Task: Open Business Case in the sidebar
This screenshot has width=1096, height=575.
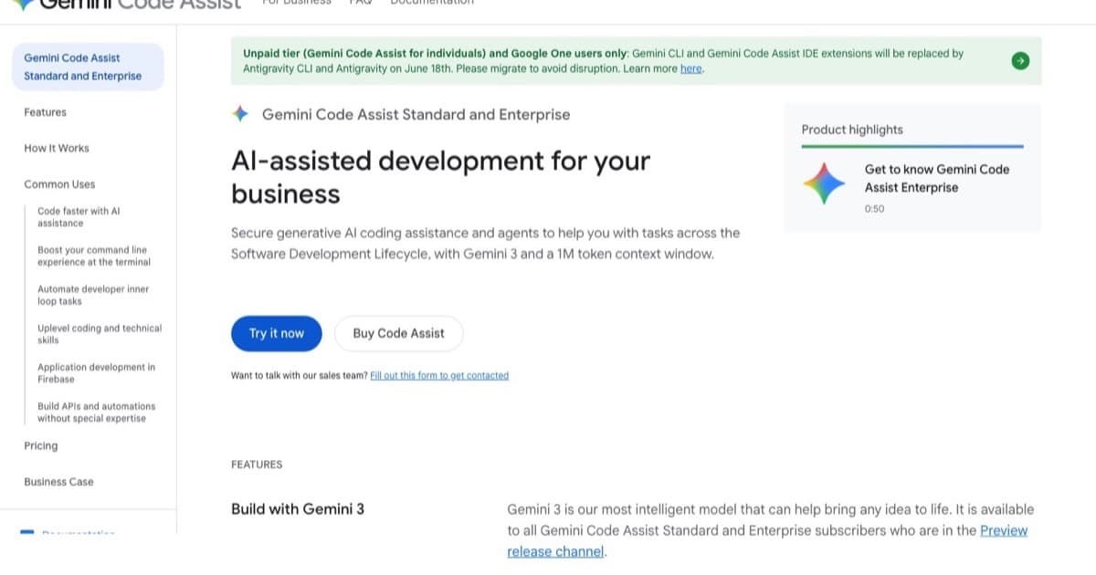Action: (x=58, y=482)
